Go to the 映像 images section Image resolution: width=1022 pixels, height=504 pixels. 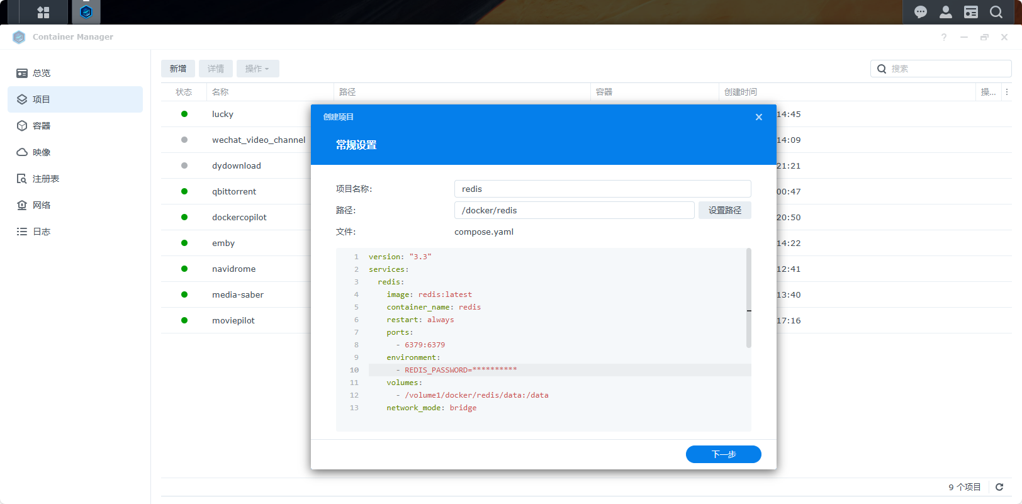[42, 152]
